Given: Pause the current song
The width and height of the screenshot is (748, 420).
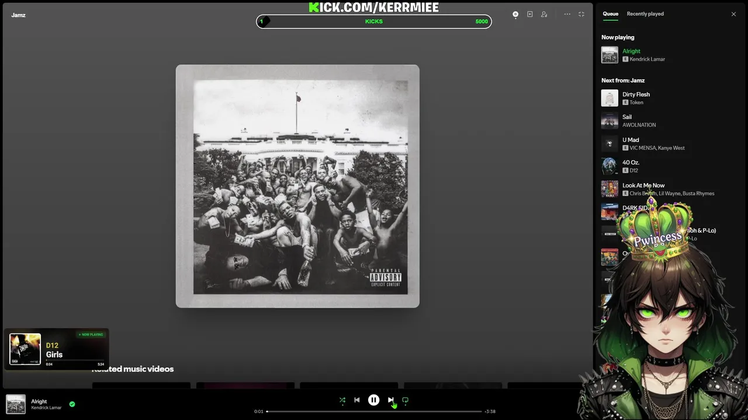Looking at the screenshot, I should pyautogui.click(x=374, y=400).
